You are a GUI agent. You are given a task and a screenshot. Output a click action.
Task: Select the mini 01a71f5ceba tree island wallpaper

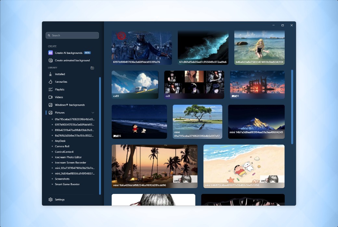(x=198, y=122)
